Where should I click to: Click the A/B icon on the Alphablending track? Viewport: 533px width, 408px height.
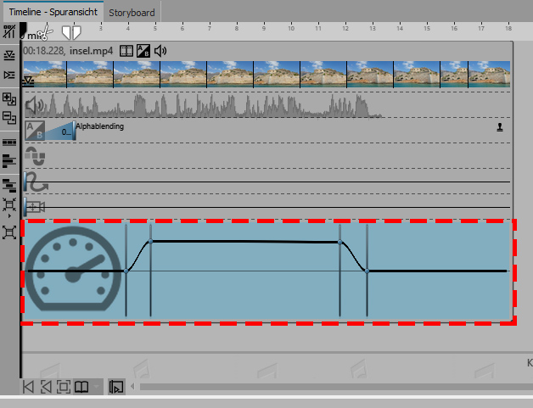[x=35, y=130]
